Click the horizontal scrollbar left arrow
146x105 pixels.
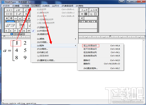[3, 100]
